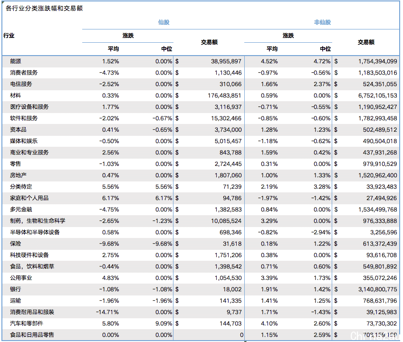
Task: Select the '房地产' row label
Action: tap(18, 175)
